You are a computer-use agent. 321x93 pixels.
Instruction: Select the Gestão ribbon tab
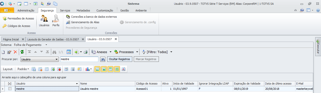[124, 10]
